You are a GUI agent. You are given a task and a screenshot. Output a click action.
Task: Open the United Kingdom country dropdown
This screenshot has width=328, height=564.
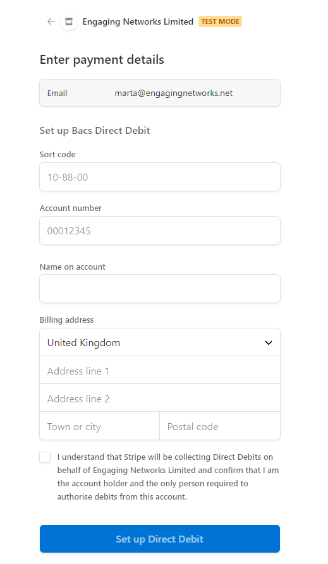coord(160,342)
